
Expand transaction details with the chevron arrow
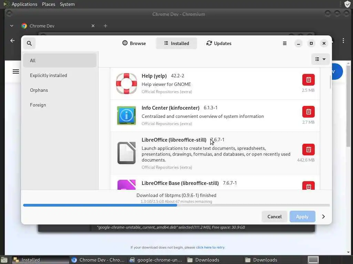click(323, 217)
